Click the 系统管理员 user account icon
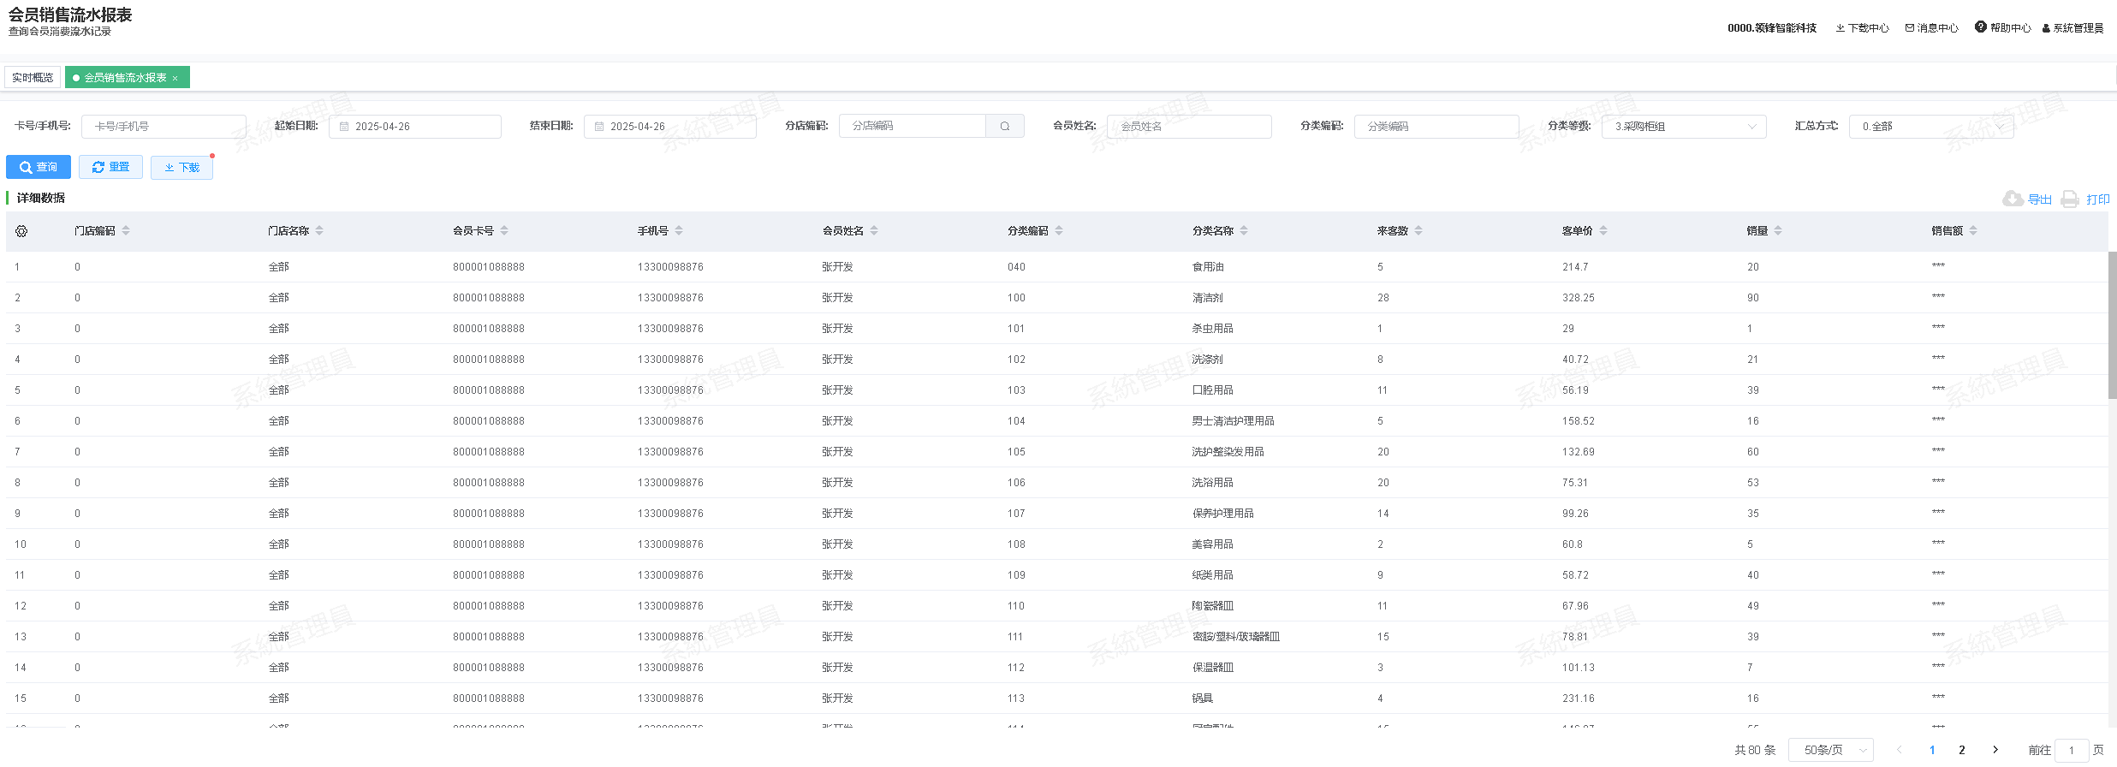The width and height of the screenshot is (2117, 767). click(2046, 28)
